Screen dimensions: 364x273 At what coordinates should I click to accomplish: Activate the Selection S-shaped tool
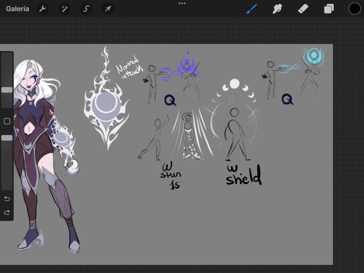click(x=86, y=9)
